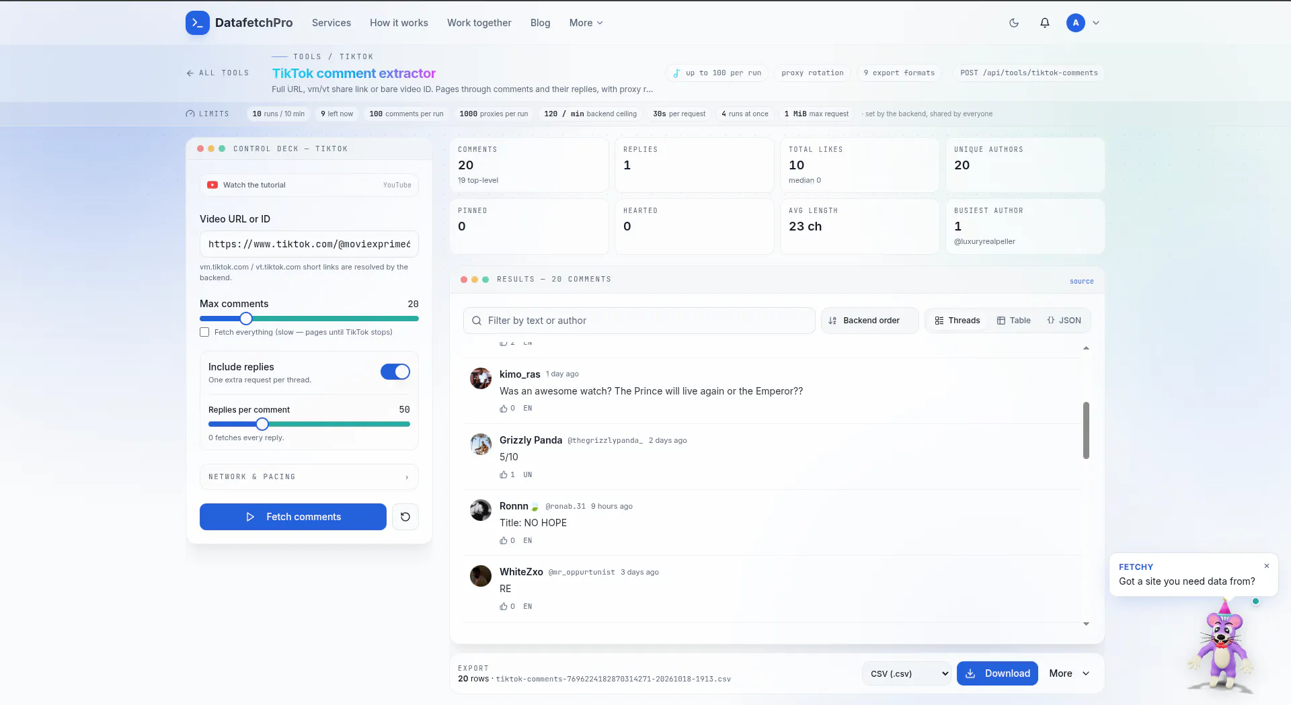
Task: Click Ronnn profile avatar
Action: coord(481,510)
